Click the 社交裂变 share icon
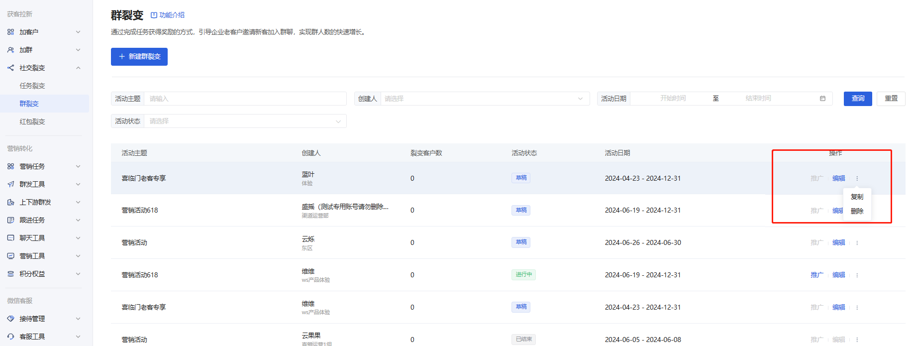This screenshot has width=915, height=346. tap(10, 68)
